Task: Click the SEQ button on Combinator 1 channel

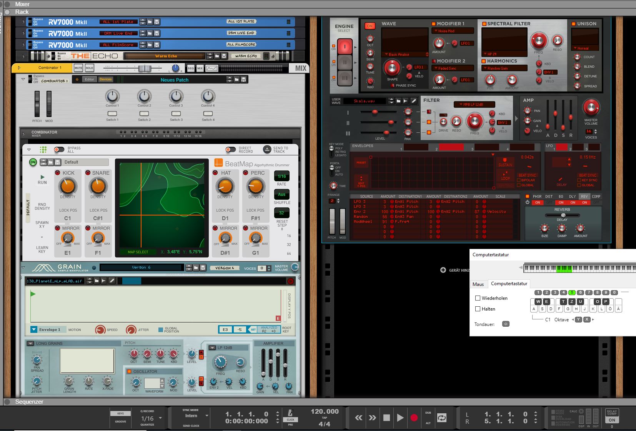Action: [191, 68]
